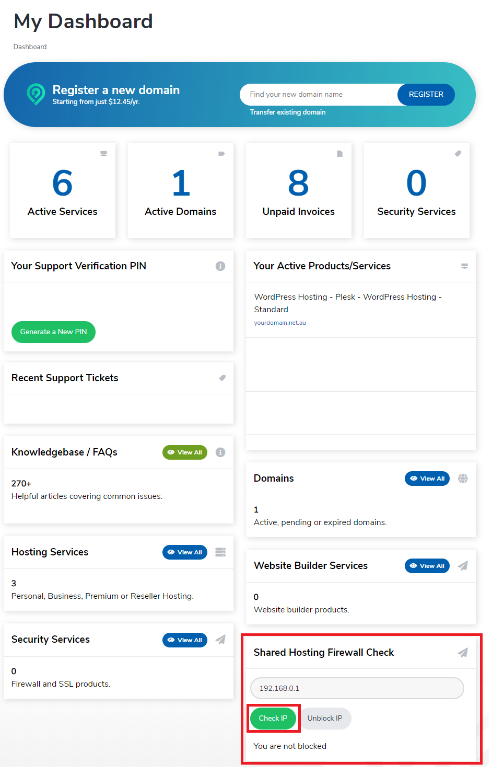Click the info icon beside Support Verification PIN
The image size is (492, 774).
pos(220,266)
